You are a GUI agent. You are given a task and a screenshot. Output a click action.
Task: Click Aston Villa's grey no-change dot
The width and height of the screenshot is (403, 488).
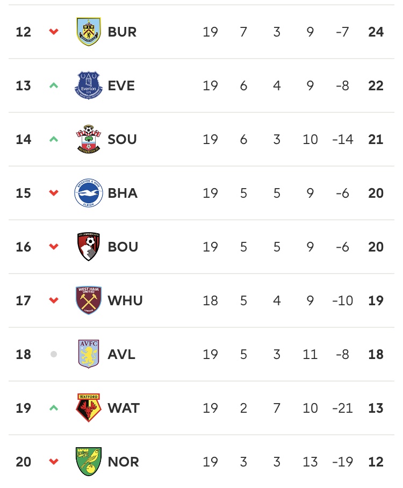point(53,354)
